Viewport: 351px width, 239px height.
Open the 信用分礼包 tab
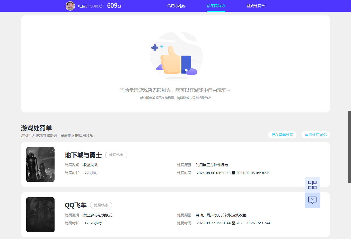tap(176, 6)
